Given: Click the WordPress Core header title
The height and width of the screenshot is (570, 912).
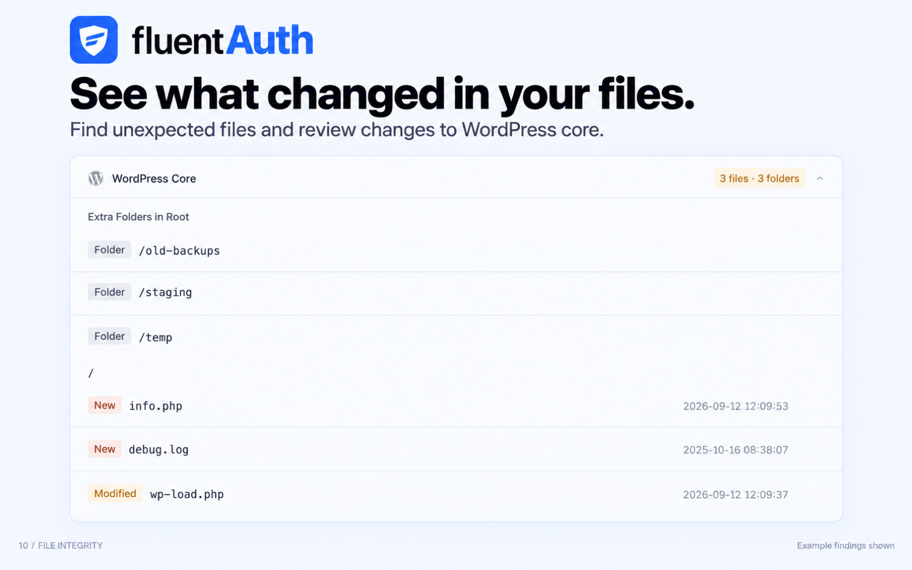Looking at the screenshot, I should (x=154, y=178).
